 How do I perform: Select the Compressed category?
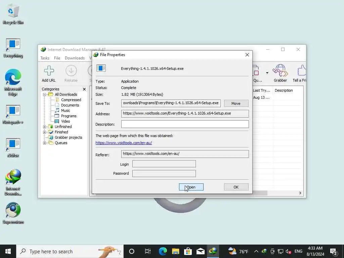pyautogui.click(x=71, y=100)
